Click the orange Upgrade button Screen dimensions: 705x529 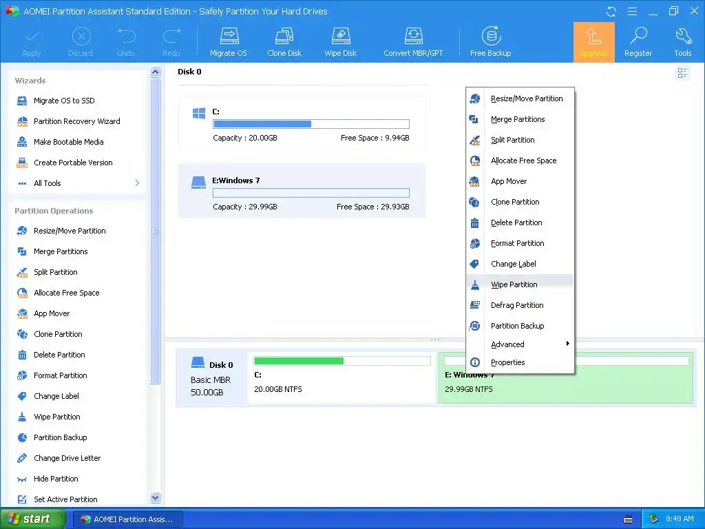(593, 42)
